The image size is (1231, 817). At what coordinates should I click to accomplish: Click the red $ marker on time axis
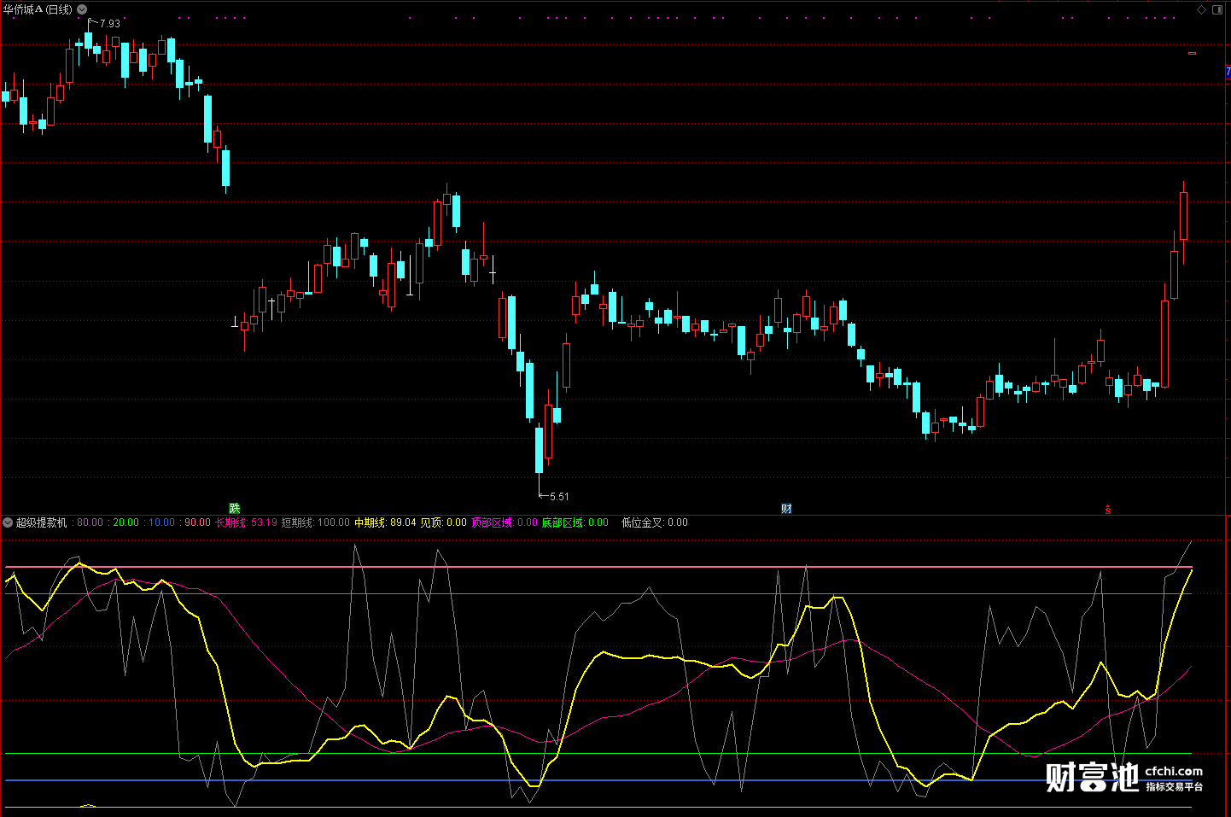(x=1108, y=510)
